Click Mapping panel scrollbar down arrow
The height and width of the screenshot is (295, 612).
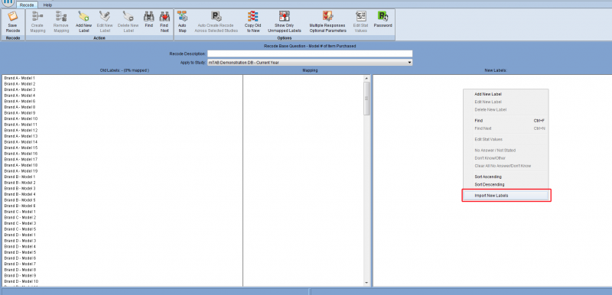(366, 283)
